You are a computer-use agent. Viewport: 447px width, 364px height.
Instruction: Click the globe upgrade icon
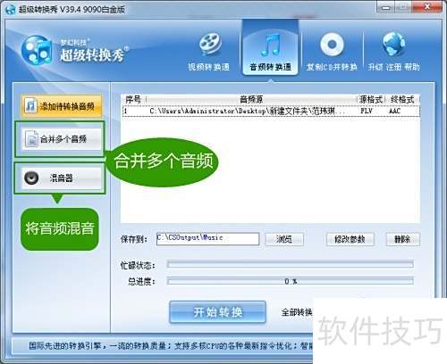pos(393,45)
